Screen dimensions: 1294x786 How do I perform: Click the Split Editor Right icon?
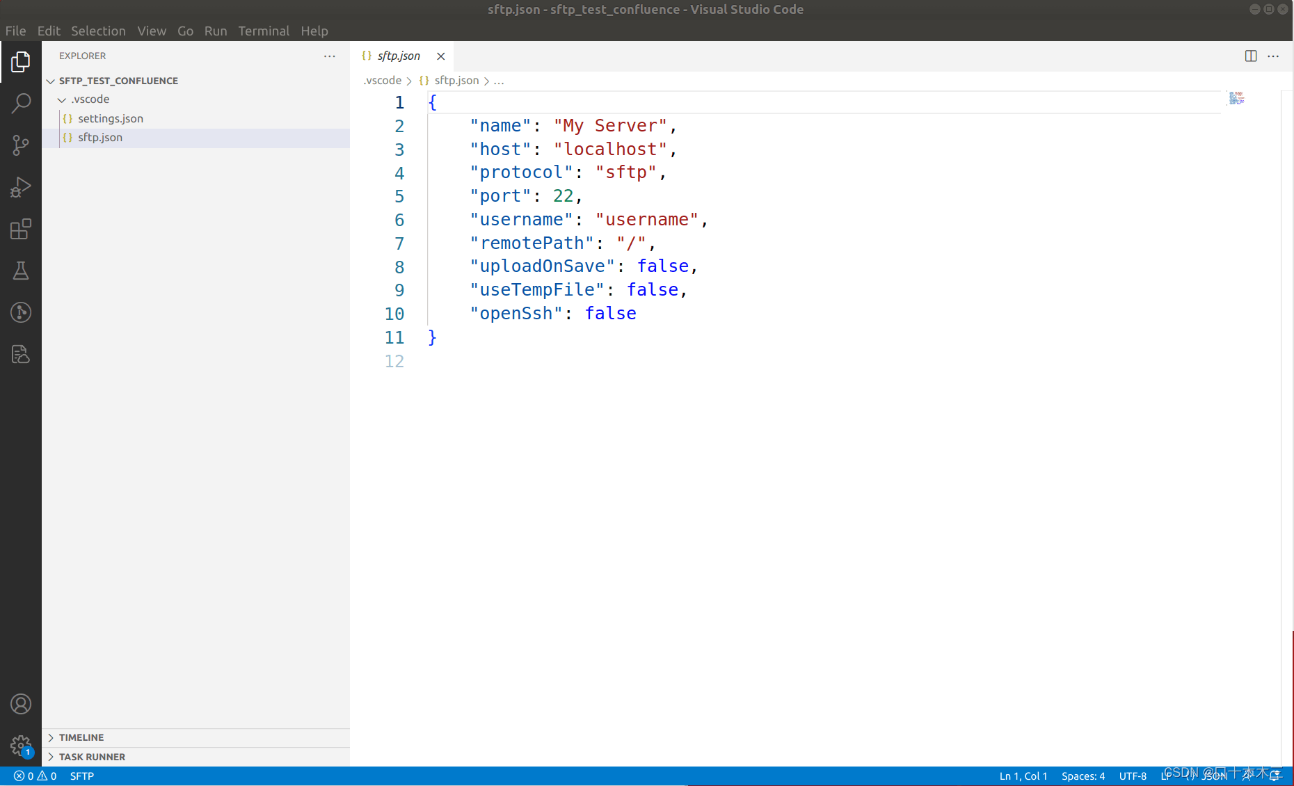1251,56
